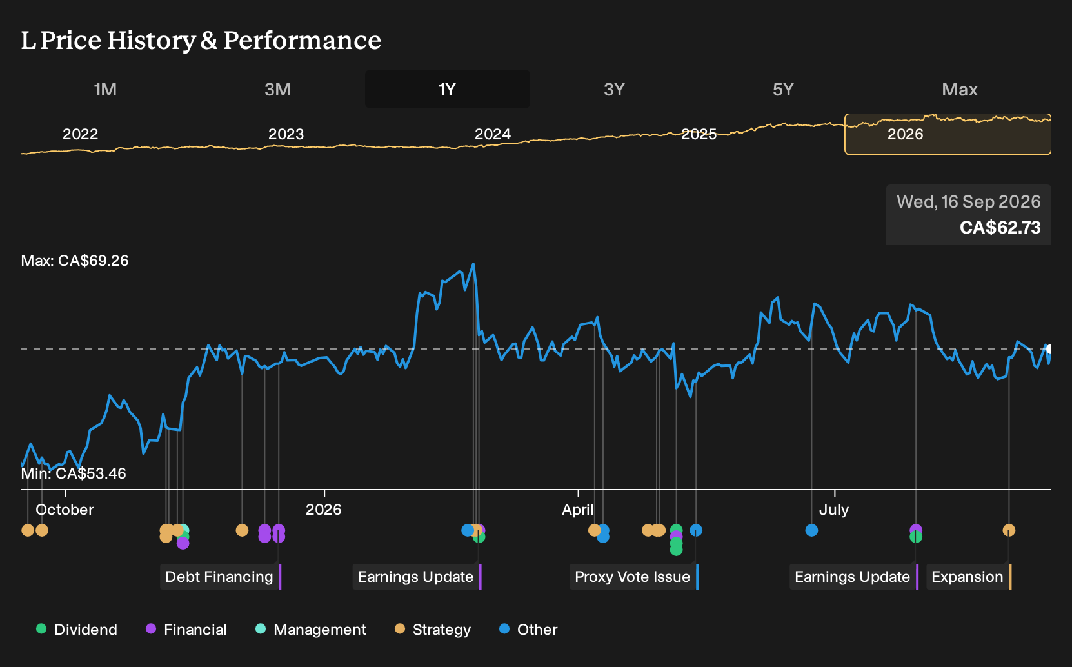Click the white current price point on the chart
The height and width of the screenshot is (667, 1072).
pos(1049,349)
